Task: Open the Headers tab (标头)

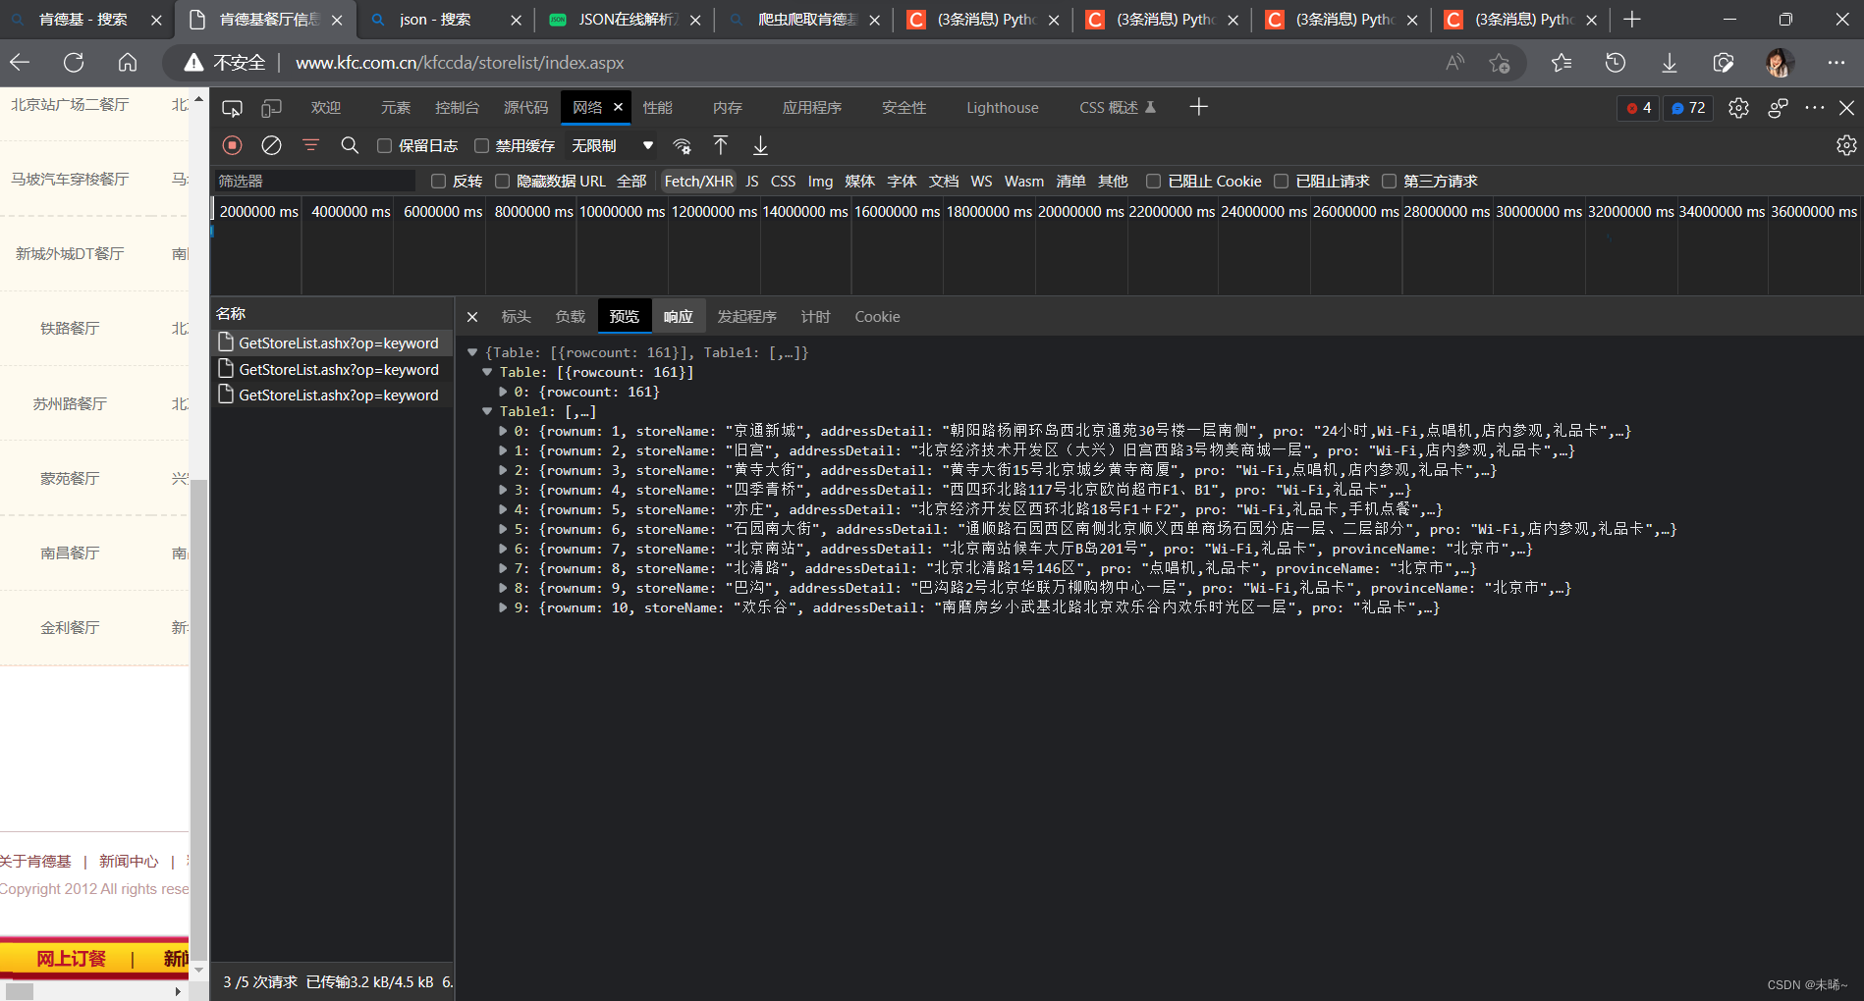Action: click(x=516, y=317)
